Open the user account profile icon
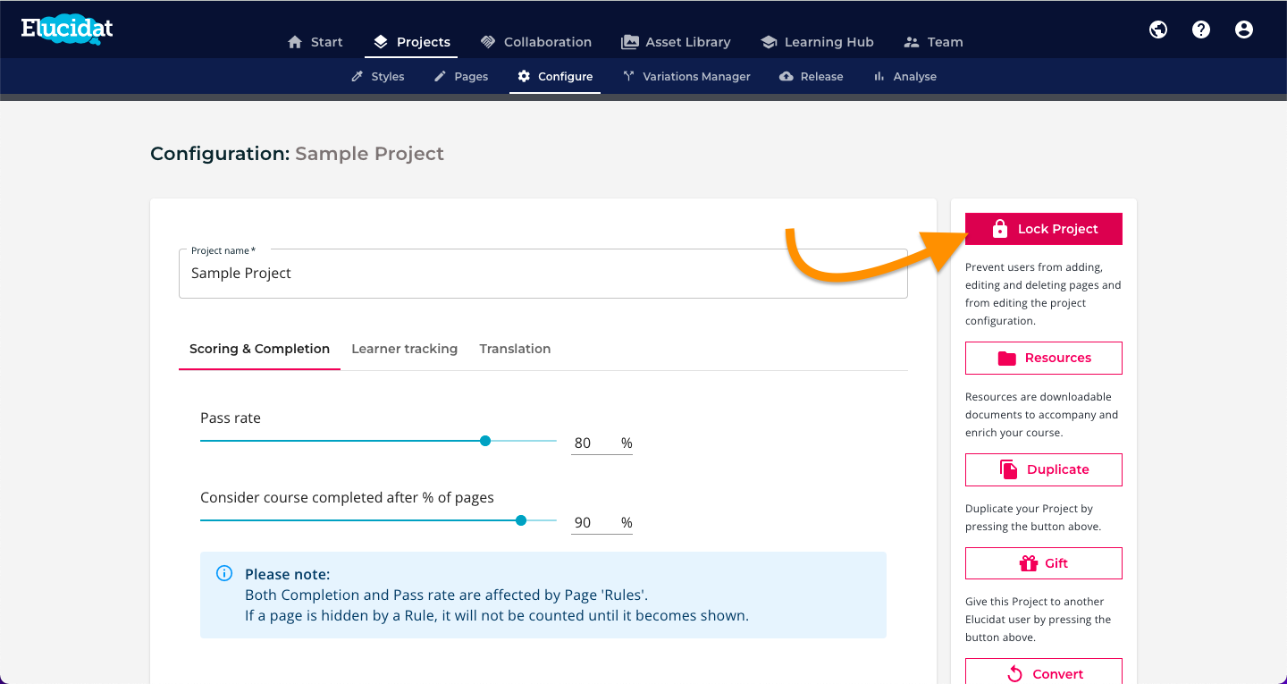Screen dimensions: 1287x684 click(x=1244, y=30)
